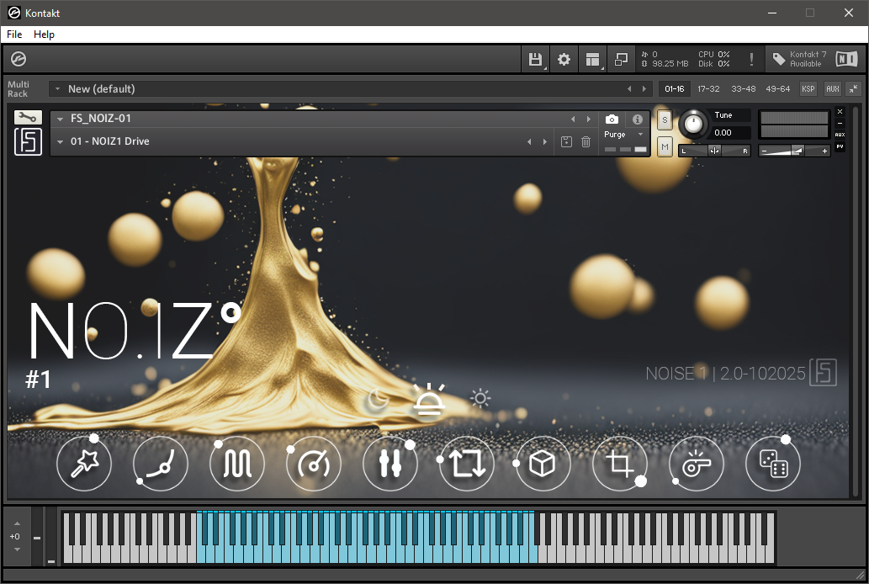Image resolution: width=869 pixels, height=584 pixels.
Task: Open the whistle page
Action: click(696, 464)
